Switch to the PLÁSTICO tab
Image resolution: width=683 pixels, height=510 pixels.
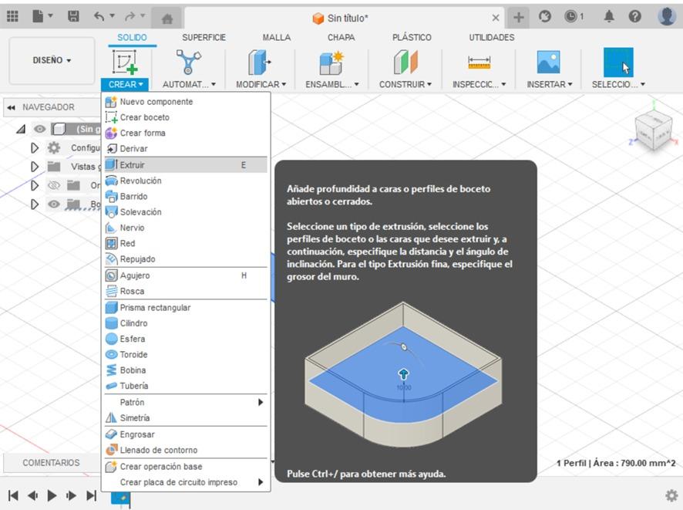click(412, 38)
